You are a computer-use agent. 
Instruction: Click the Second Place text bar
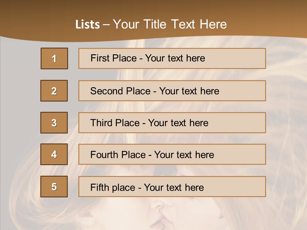[172, 91]
